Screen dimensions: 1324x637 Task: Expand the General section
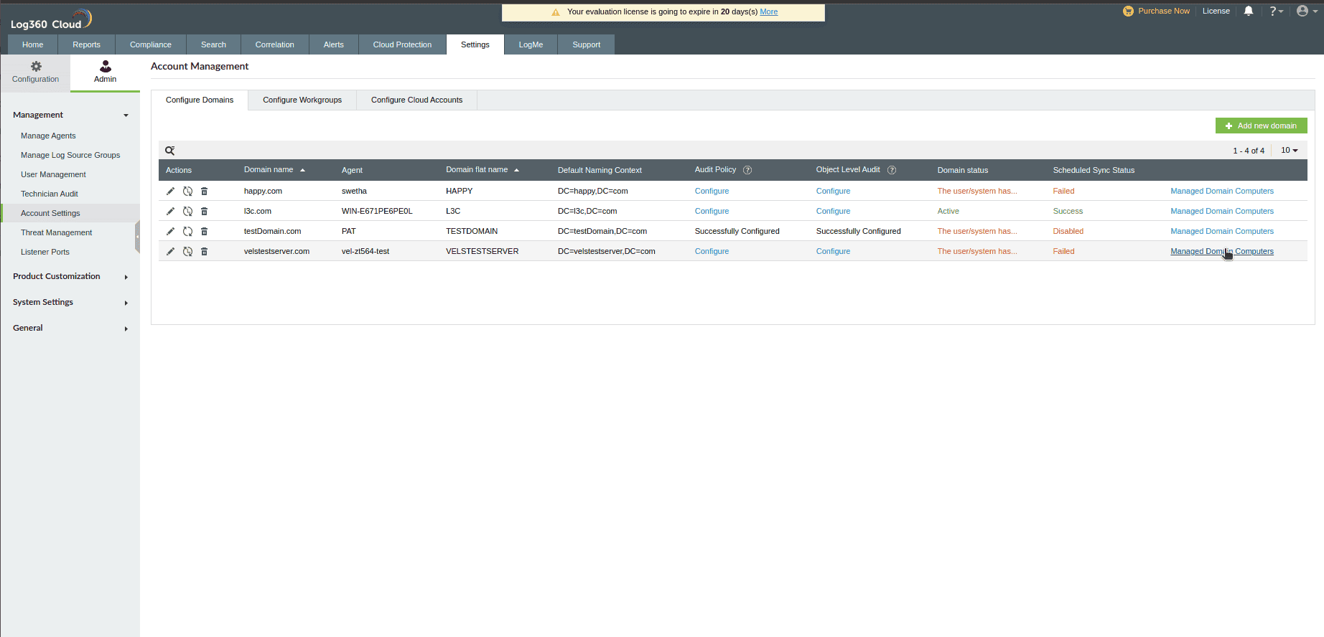pos(126,329)
